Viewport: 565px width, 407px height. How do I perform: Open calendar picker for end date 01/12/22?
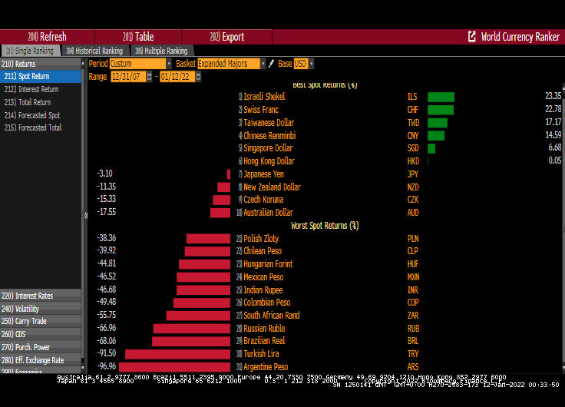pos(198,77)
